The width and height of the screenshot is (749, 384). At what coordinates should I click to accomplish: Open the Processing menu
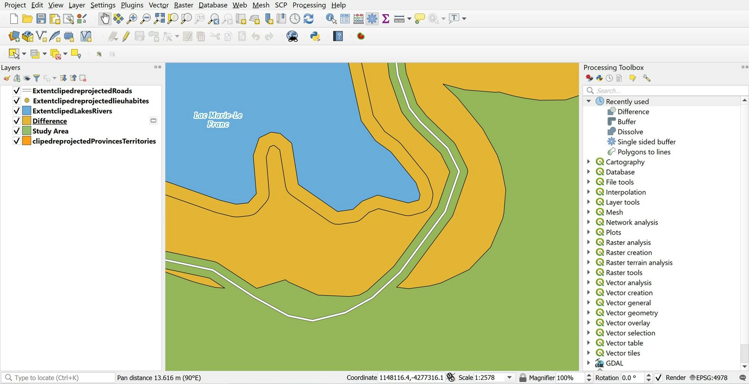click(309, 5)
